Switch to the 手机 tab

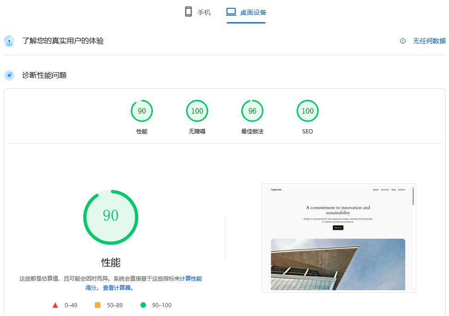coord(204,12)
